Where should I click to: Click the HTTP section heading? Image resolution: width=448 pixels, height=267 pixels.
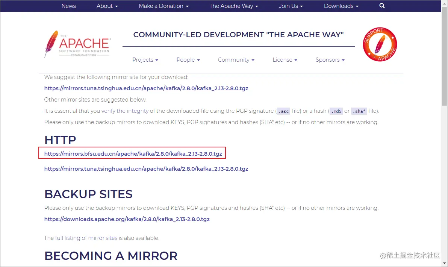tap(60, 140)
